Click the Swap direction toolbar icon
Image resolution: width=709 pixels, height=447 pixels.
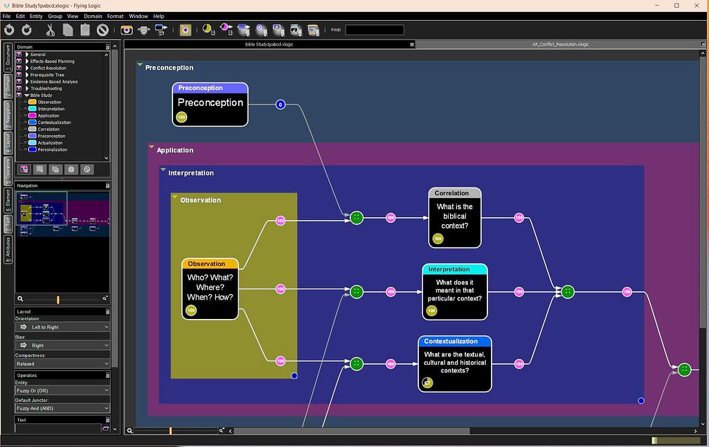pyautogui.click(x=161, y=30)
